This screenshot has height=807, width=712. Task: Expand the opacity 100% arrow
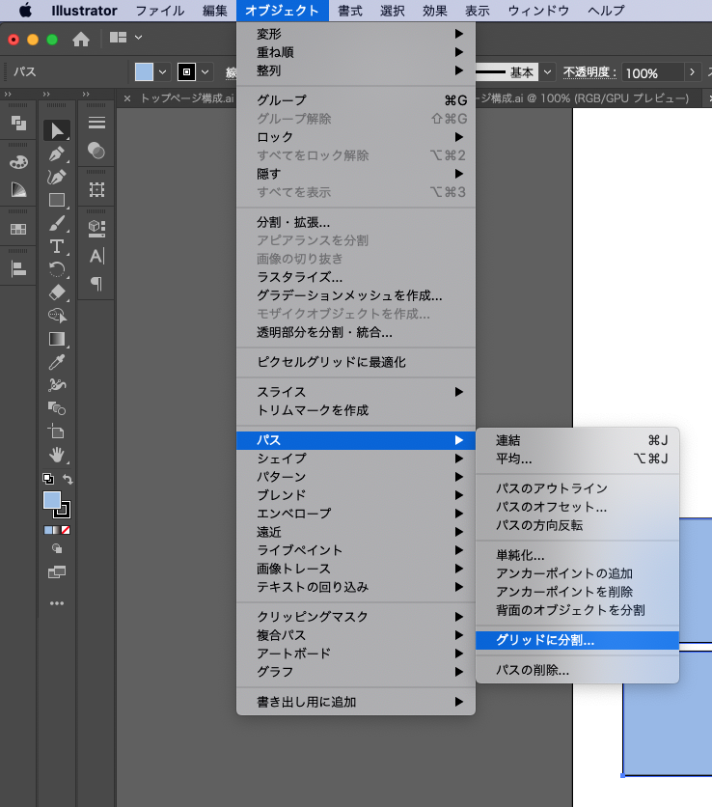[692, 72]
